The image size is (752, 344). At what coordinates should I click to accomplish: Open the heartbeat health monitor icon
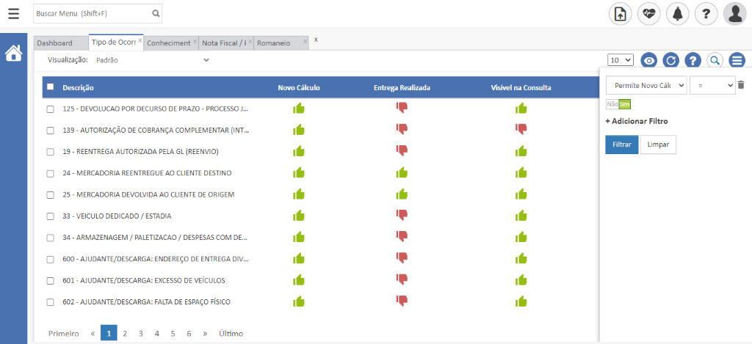[x=649, y=13]
